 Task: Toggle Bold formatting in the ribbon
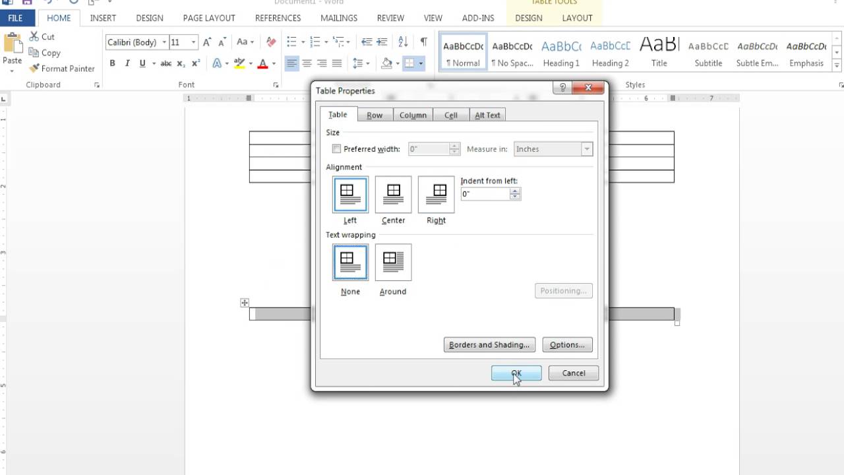click(112, 63)
